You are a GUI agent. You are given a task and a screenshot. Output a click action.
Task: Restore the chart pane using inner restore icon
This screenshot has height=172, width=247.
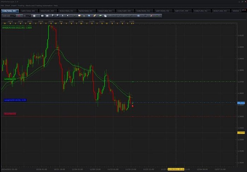(243, 10)
